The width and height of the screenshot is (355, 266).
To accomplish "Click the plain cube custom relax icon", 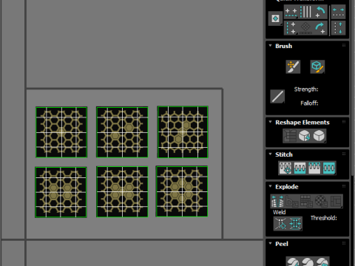I will click(x=319, y=136).
